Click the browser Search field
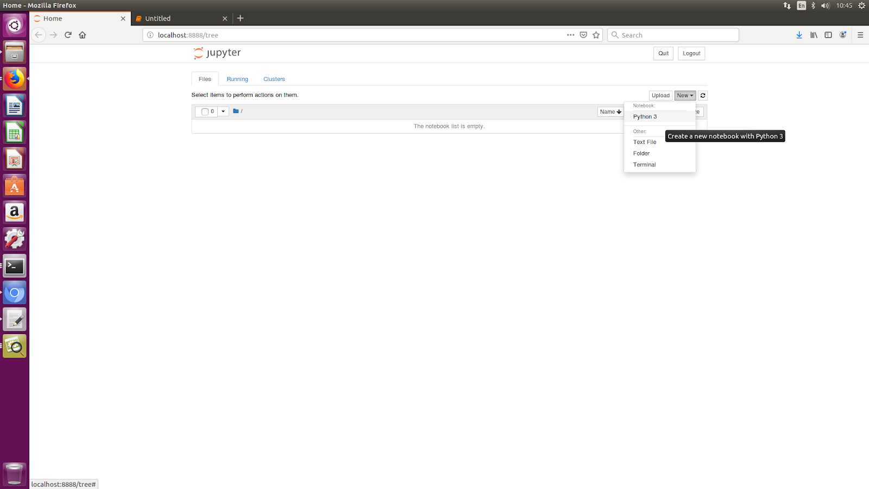The height and width of the screenshot is (489, 869). [672, 35]
